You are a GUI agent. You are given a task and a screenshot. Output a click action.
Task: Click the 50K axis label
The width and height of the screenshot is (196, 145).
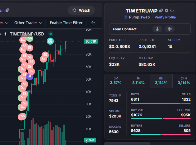[x=89, y=79]
